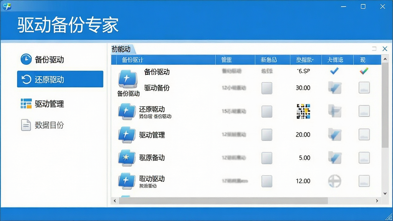Click the folder-check icon in the 5.00 row

(x=335, y=158)
